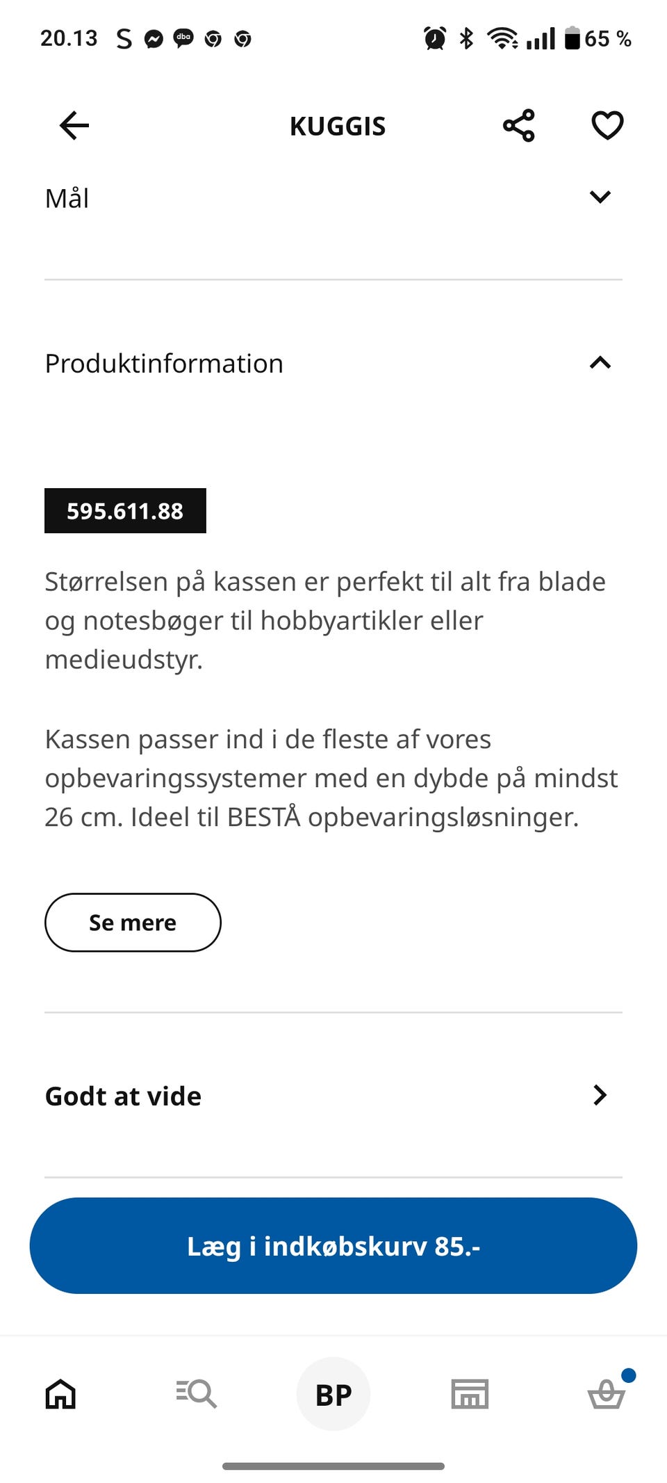Tap the Godt at vide label
The image size is (667, 1483).
[x=124, y=1096]
